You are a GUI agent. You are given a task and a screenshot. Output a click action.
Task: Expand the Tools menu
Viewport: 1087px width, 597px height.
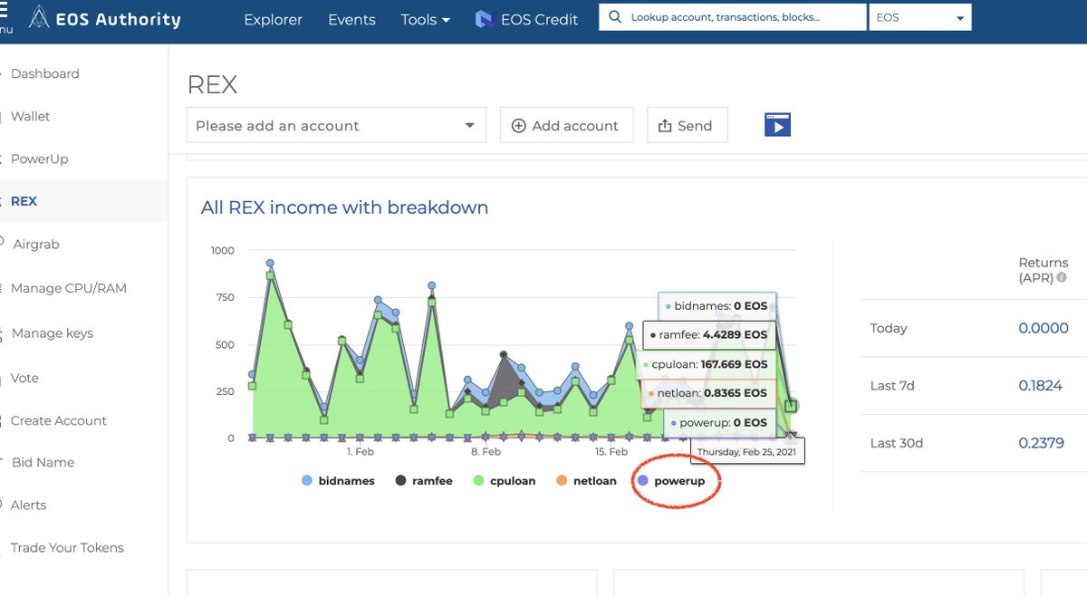[426, 19]
